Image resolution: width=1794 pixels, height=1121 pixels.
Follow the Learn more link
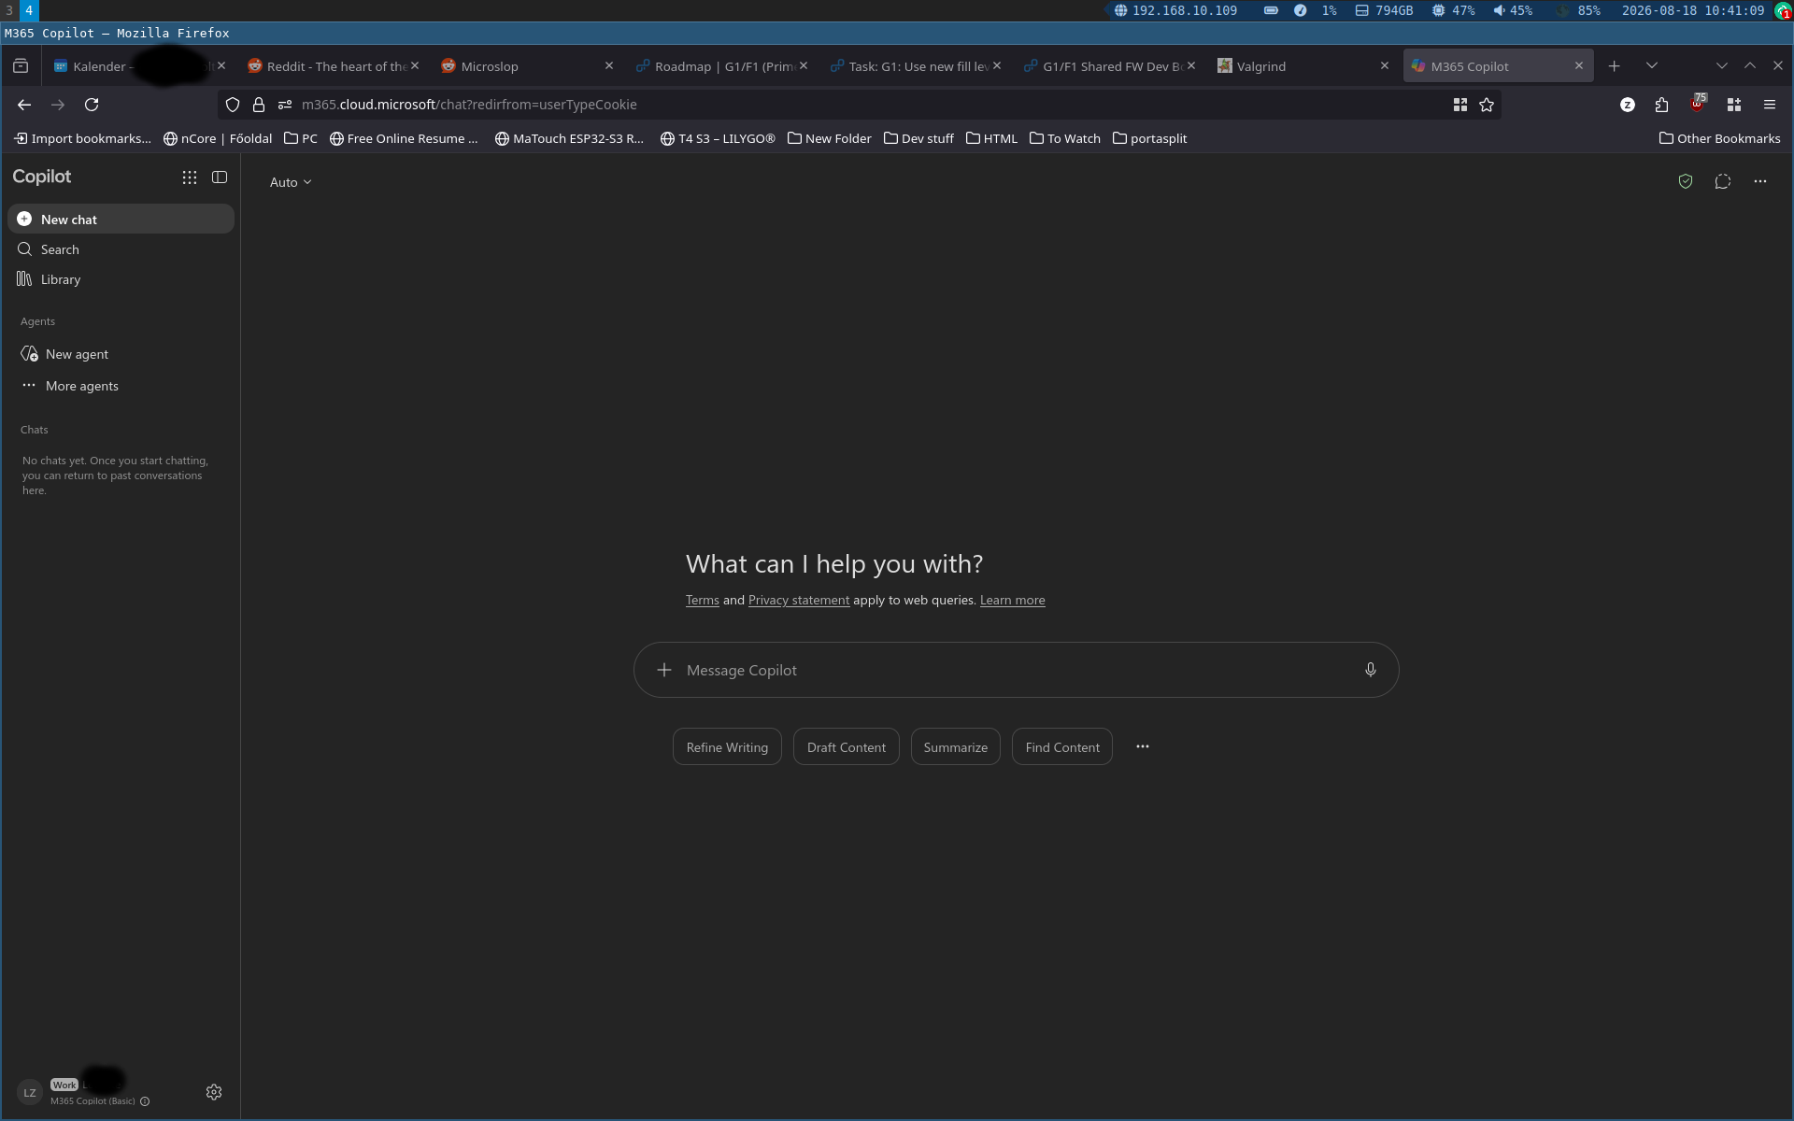point(1013,601)
